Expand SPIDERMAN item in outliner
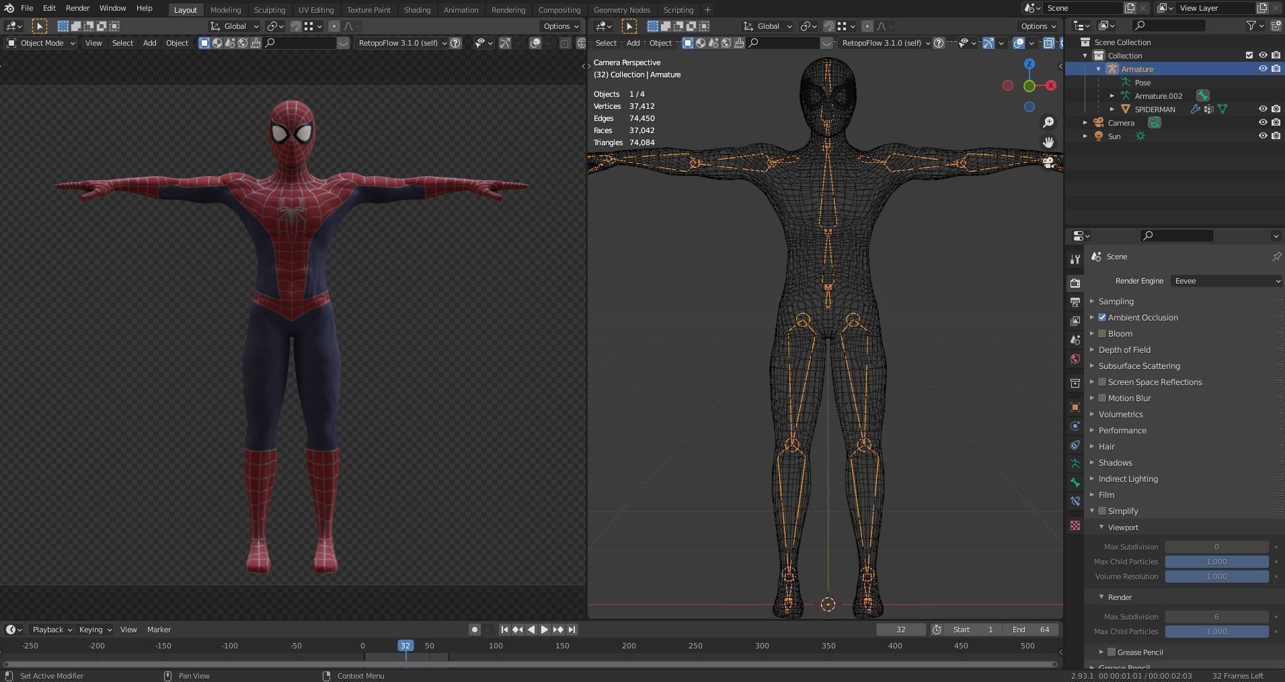1285x682 pixels. [x=1112, y=109]
